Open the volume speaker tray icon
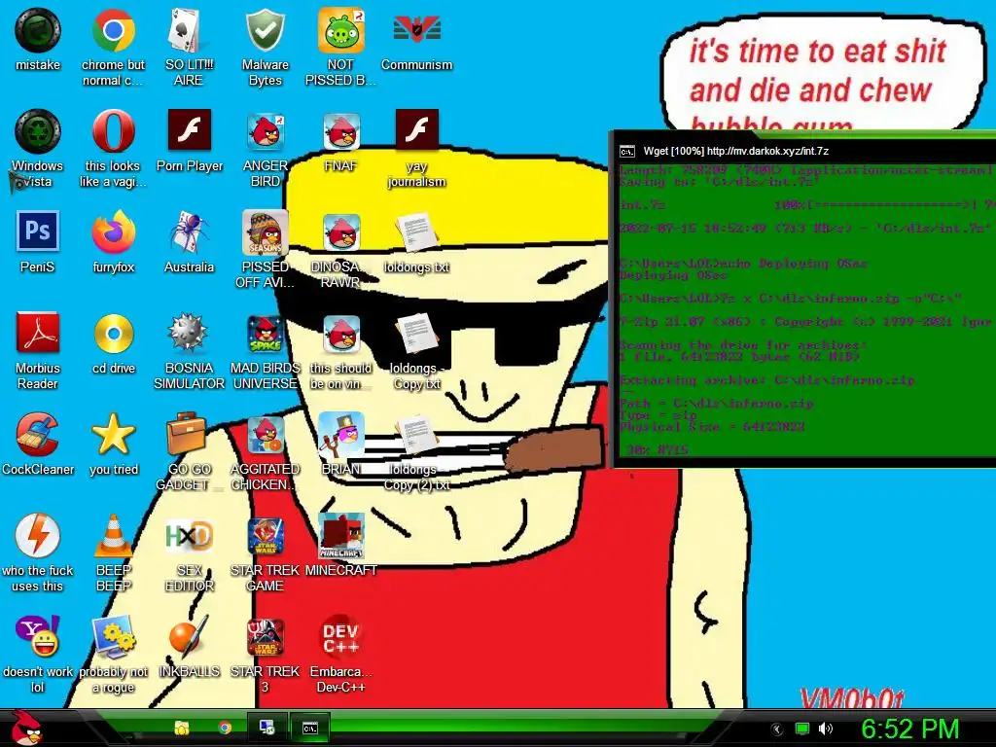The width and height of the screenshot is (996, 747). (825, 729)
